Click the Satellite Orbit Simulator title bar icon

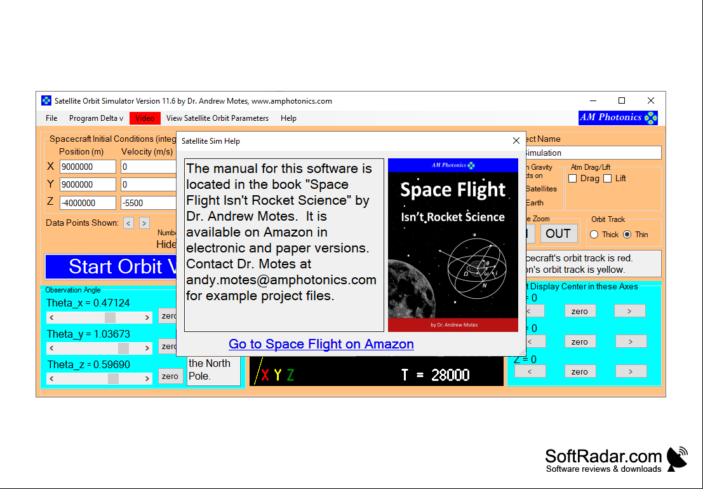(46, 100)
